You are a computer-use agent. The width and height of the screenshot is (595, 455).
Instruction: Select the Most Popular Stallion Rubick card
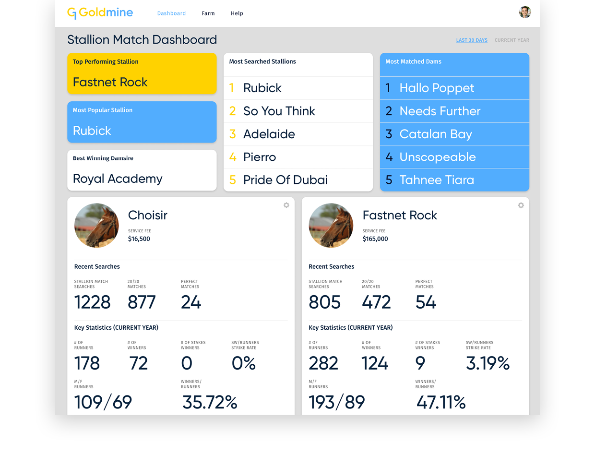142,122
